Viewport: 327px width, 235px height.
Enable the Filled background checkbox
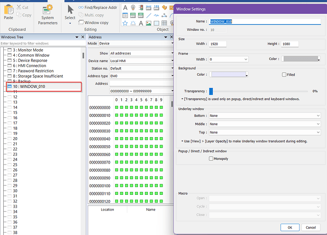tap(284, 75)
